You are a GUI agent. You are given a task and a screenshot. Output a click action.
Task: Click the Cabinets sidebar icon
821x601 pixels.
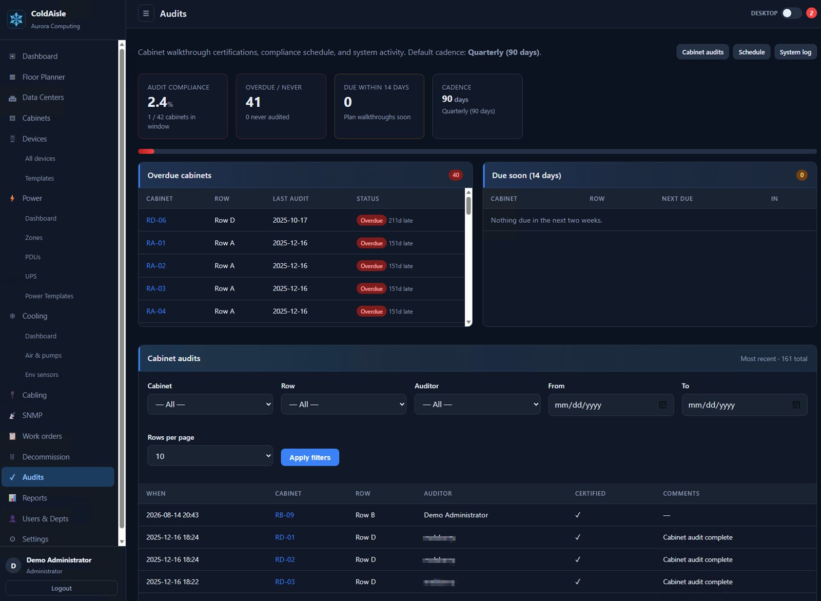(12, 118)
